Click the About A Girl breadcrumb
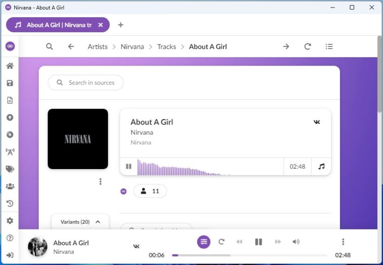The width and height of the screenshot is (383, 265). pos(208,46)
